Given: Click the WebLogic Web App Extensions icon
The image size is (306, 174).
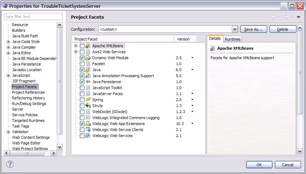Looking at the screenshot, I should (88, 124).
